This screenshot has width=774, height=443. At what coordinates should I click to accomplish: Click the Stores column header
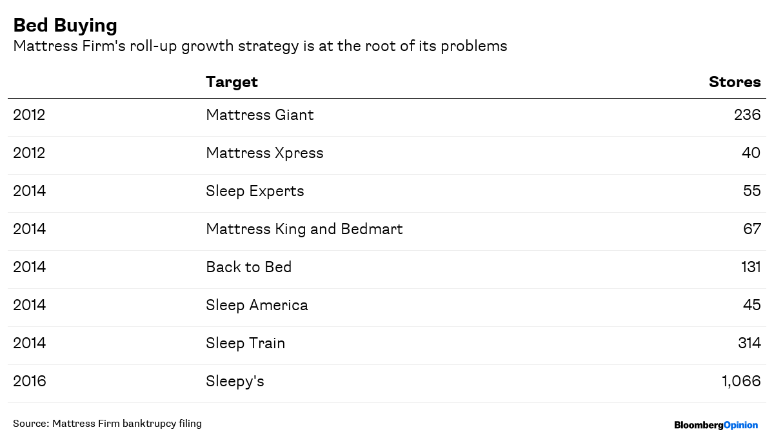click(x=735, y=82)
